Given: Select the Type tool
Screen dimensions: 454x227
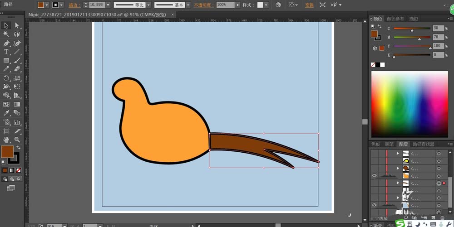Looking at the screenshot, I should tap(6, 52).
